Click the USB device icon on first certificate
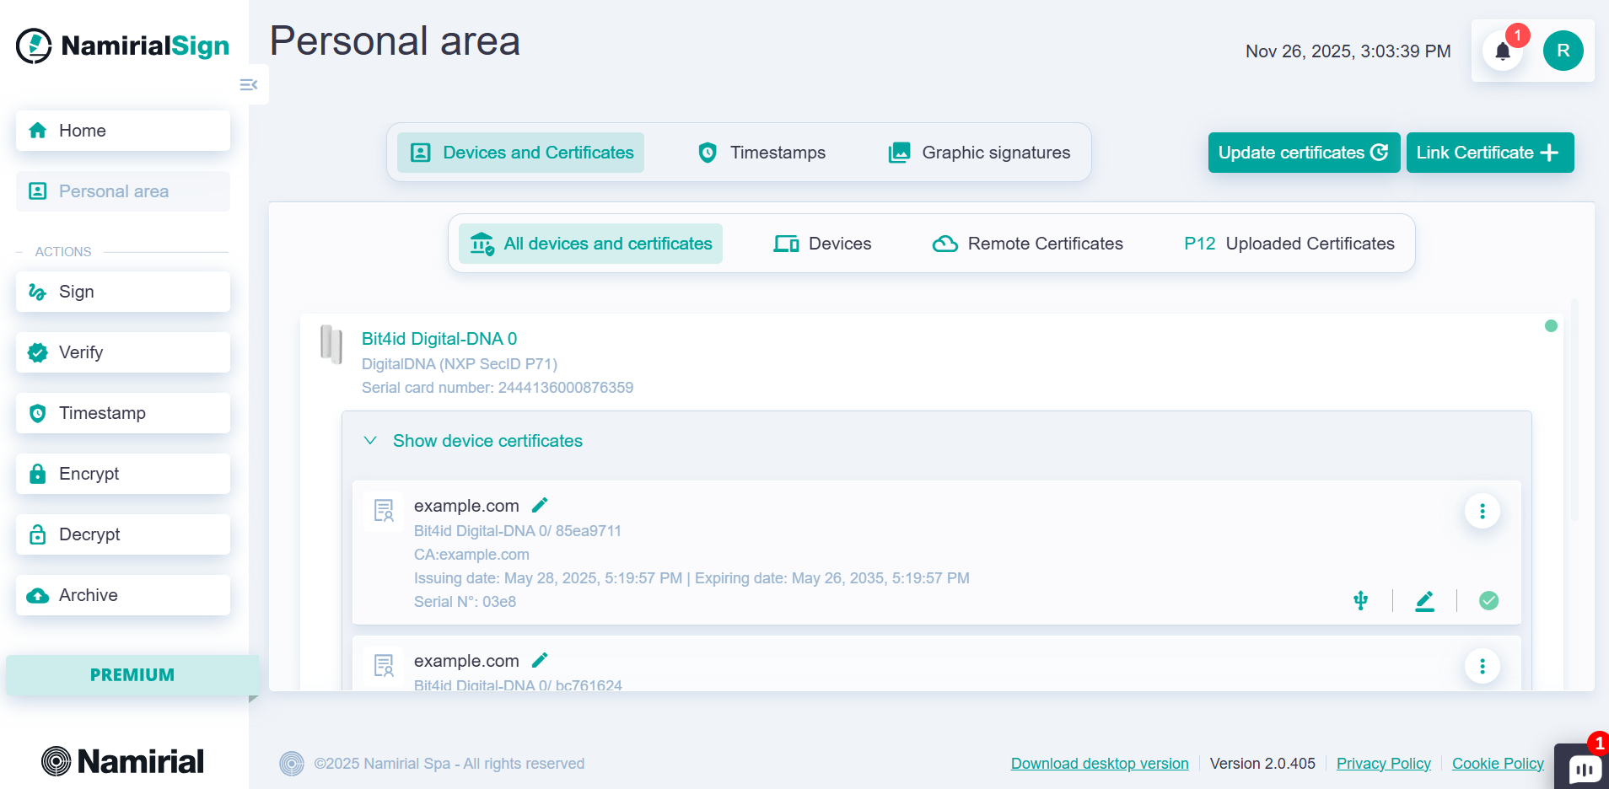 1360,601
